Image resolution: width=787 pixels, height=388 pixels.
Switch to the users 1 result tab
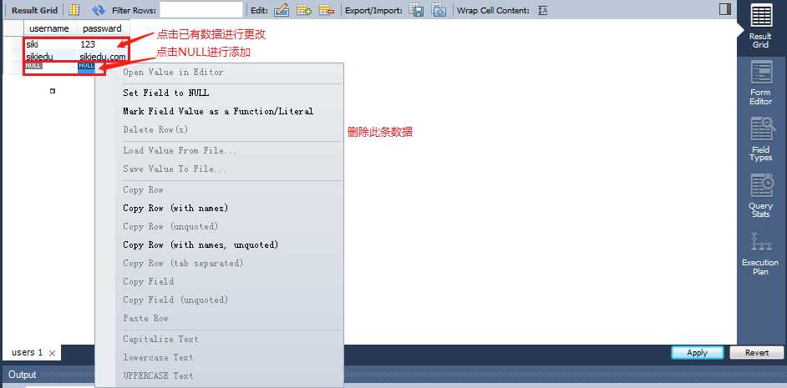27,352
